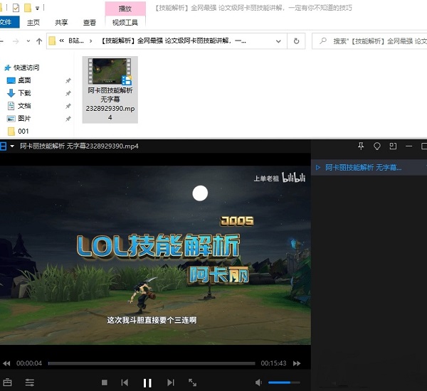The image size is (427, 391).
Task: Click the new folder icon in title bar
Action: pyautogui.click(x=28, y=8)
